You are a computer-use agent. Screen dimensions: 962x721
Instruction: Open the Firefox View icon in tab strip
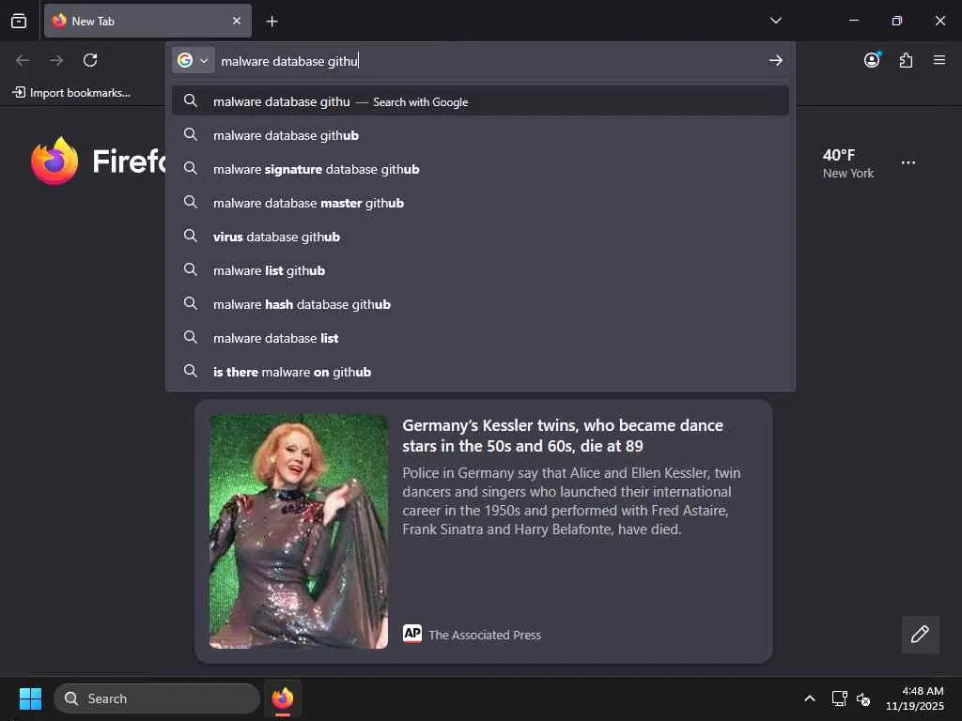click(19, 21)
